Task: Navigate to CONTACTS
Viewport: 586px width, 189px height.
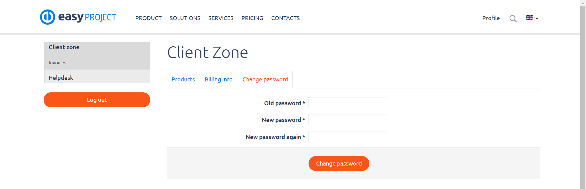Action: [285, 18]
